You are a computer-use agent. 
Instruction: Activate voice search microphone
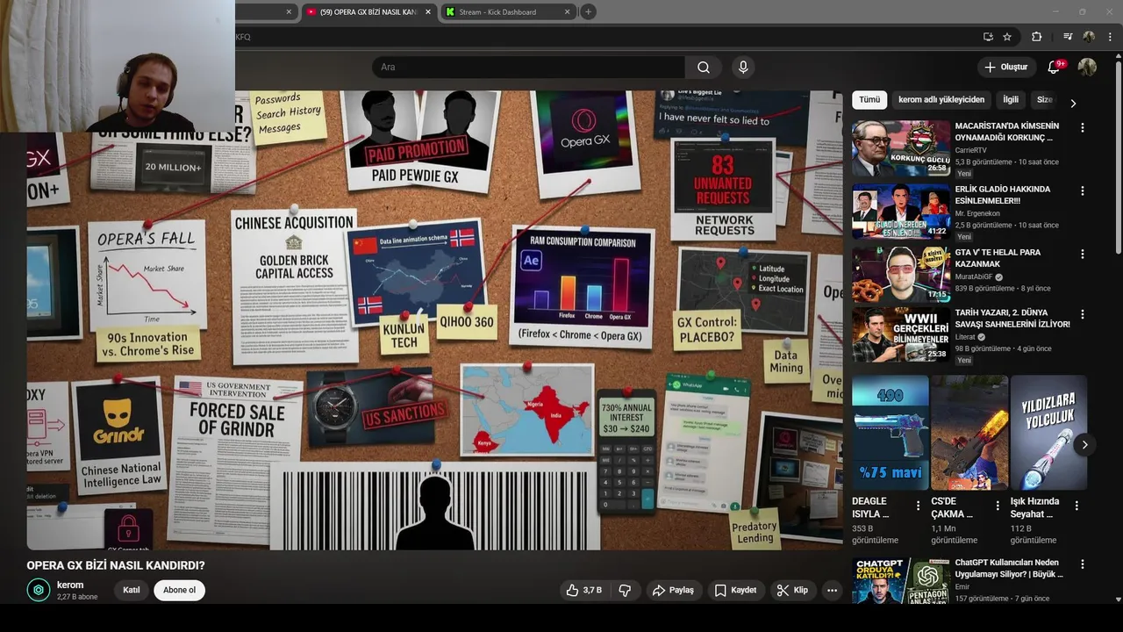coord(743,68)
